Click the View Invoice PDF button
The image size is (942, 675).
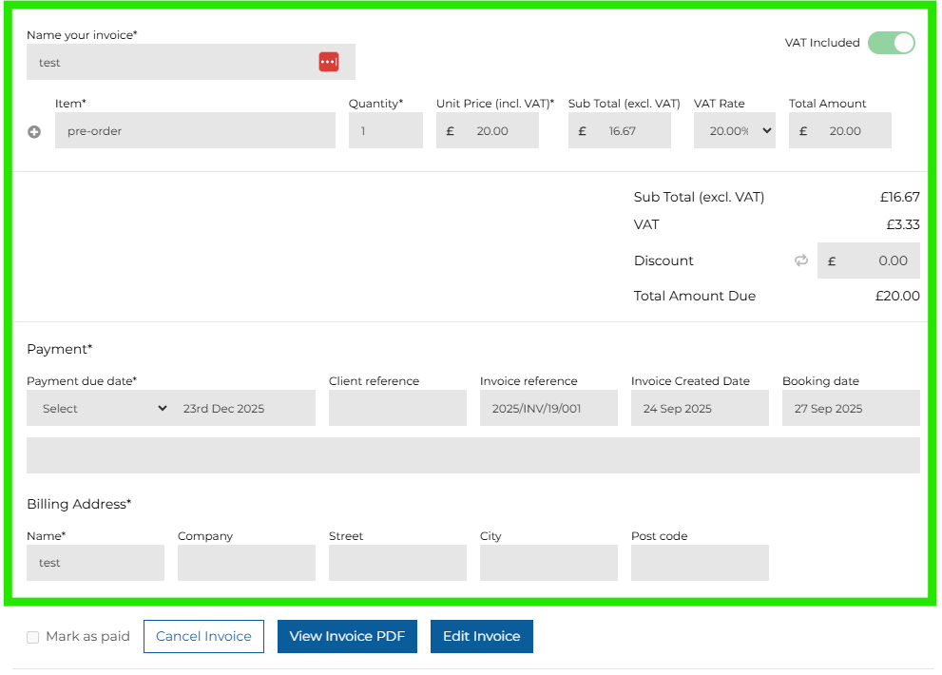point(347,637)
